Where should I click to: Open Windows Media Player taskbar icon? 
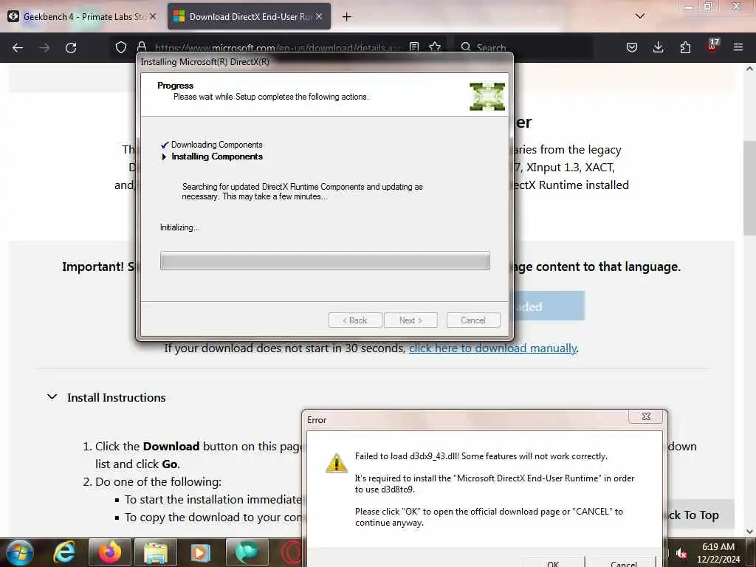tap(201, 552)
